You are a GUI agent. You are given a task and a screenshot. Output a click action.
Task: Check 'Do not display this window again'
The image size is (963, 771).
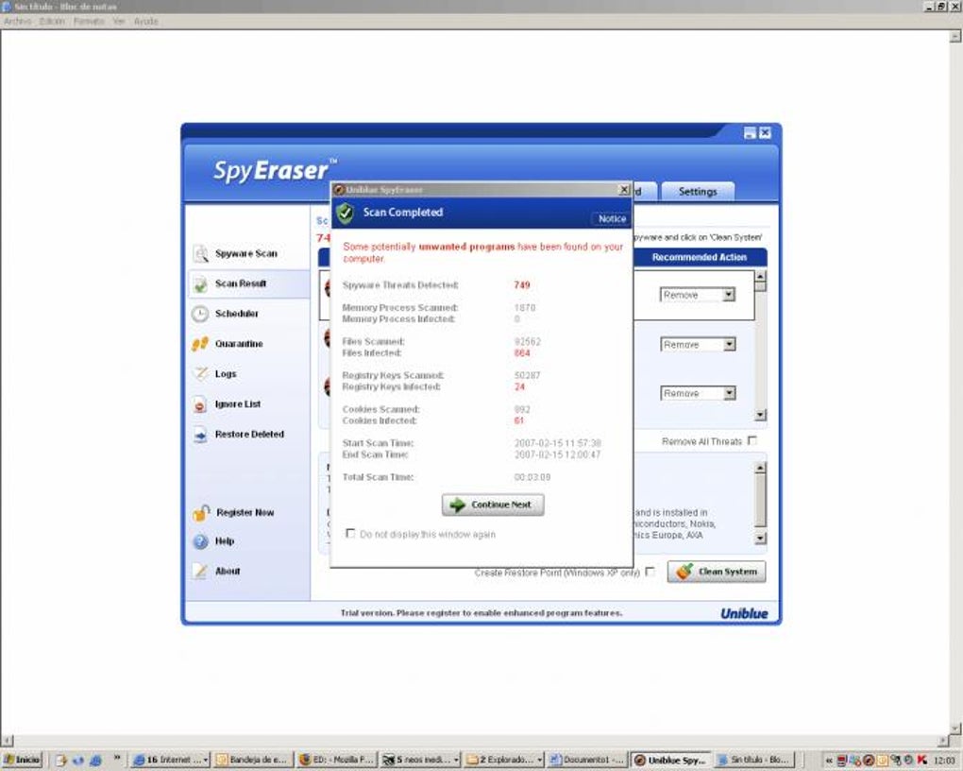(350, 533)
